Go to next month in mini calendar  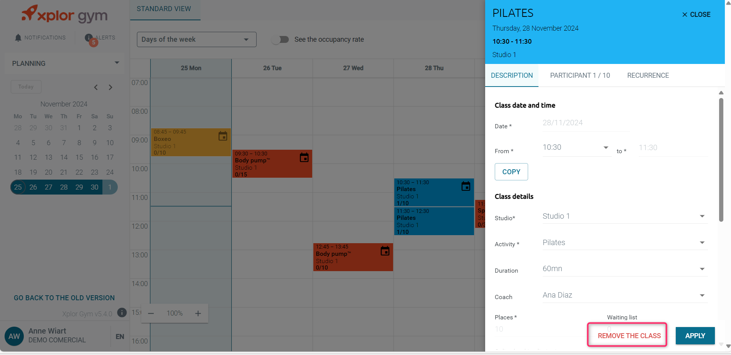click(110, 87)
